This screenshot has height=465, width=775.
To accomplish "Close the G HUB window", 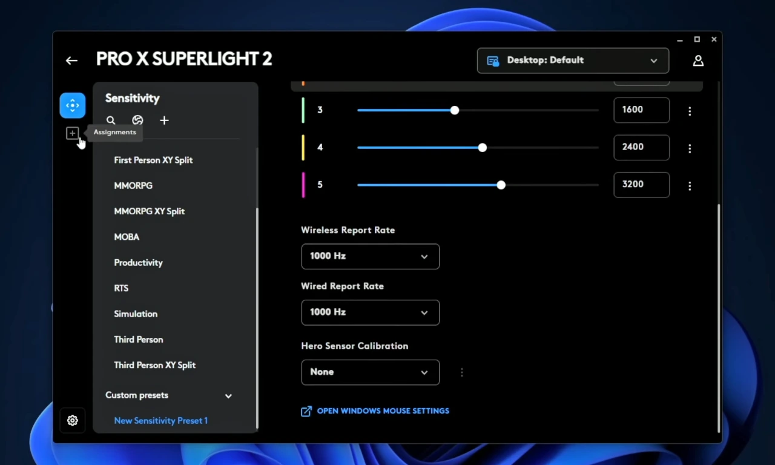I will pos(714,39).
